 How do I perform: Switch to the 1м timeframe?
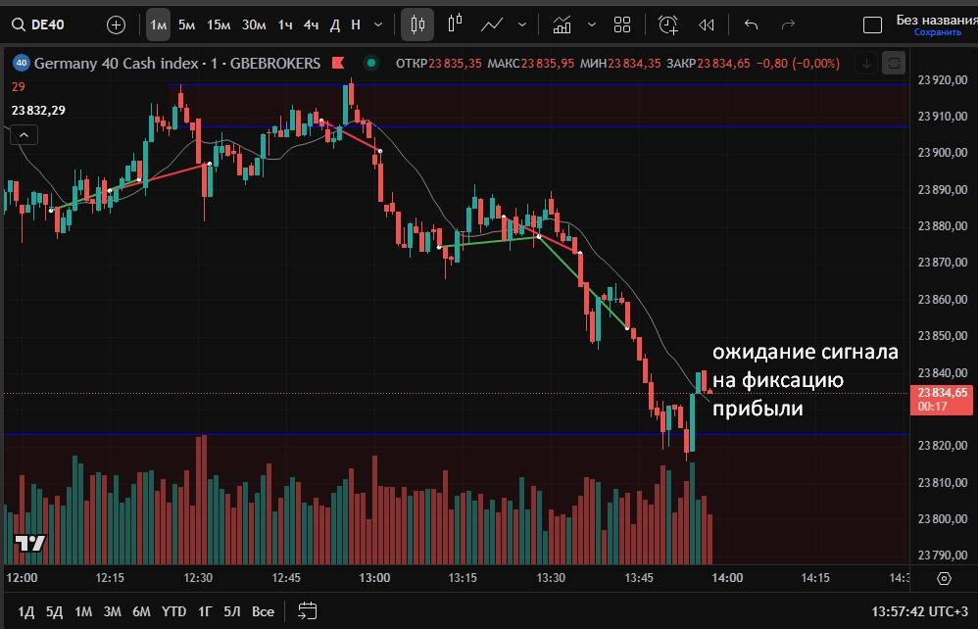click(158, 24)
